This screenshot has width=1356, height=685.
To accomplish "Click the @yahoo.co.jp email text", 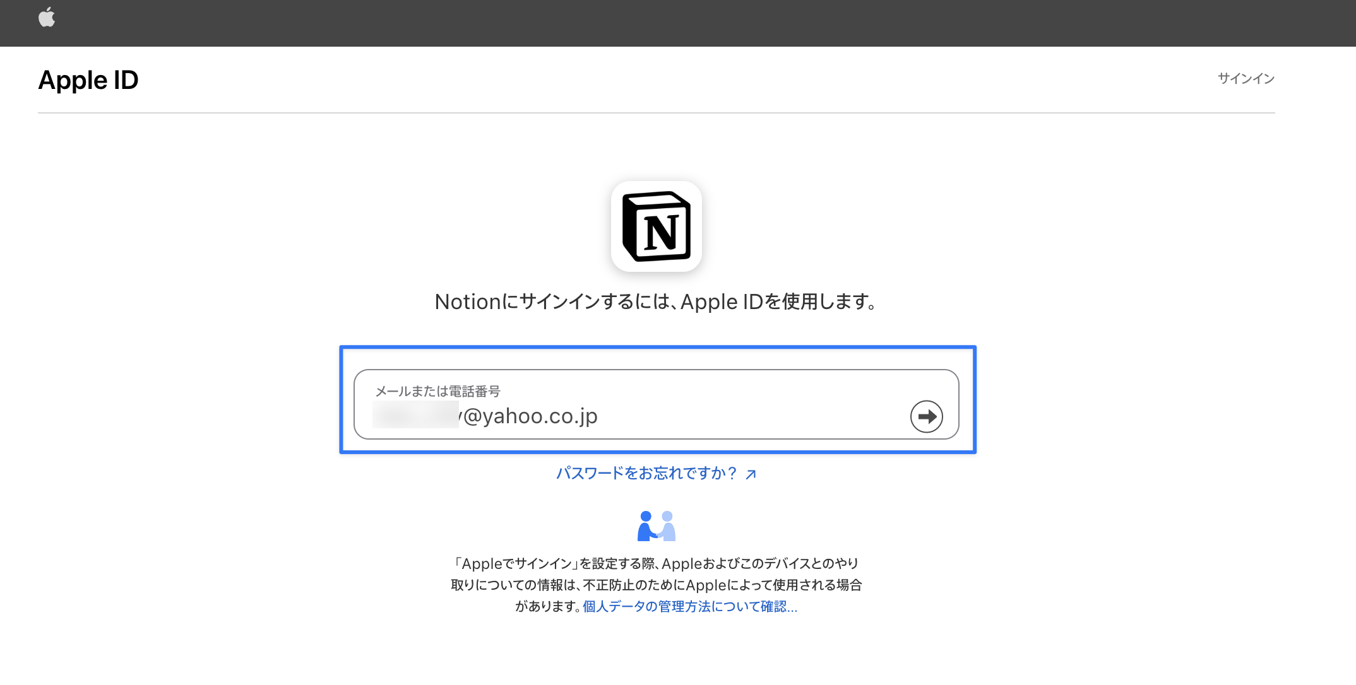I will point(529,416).
